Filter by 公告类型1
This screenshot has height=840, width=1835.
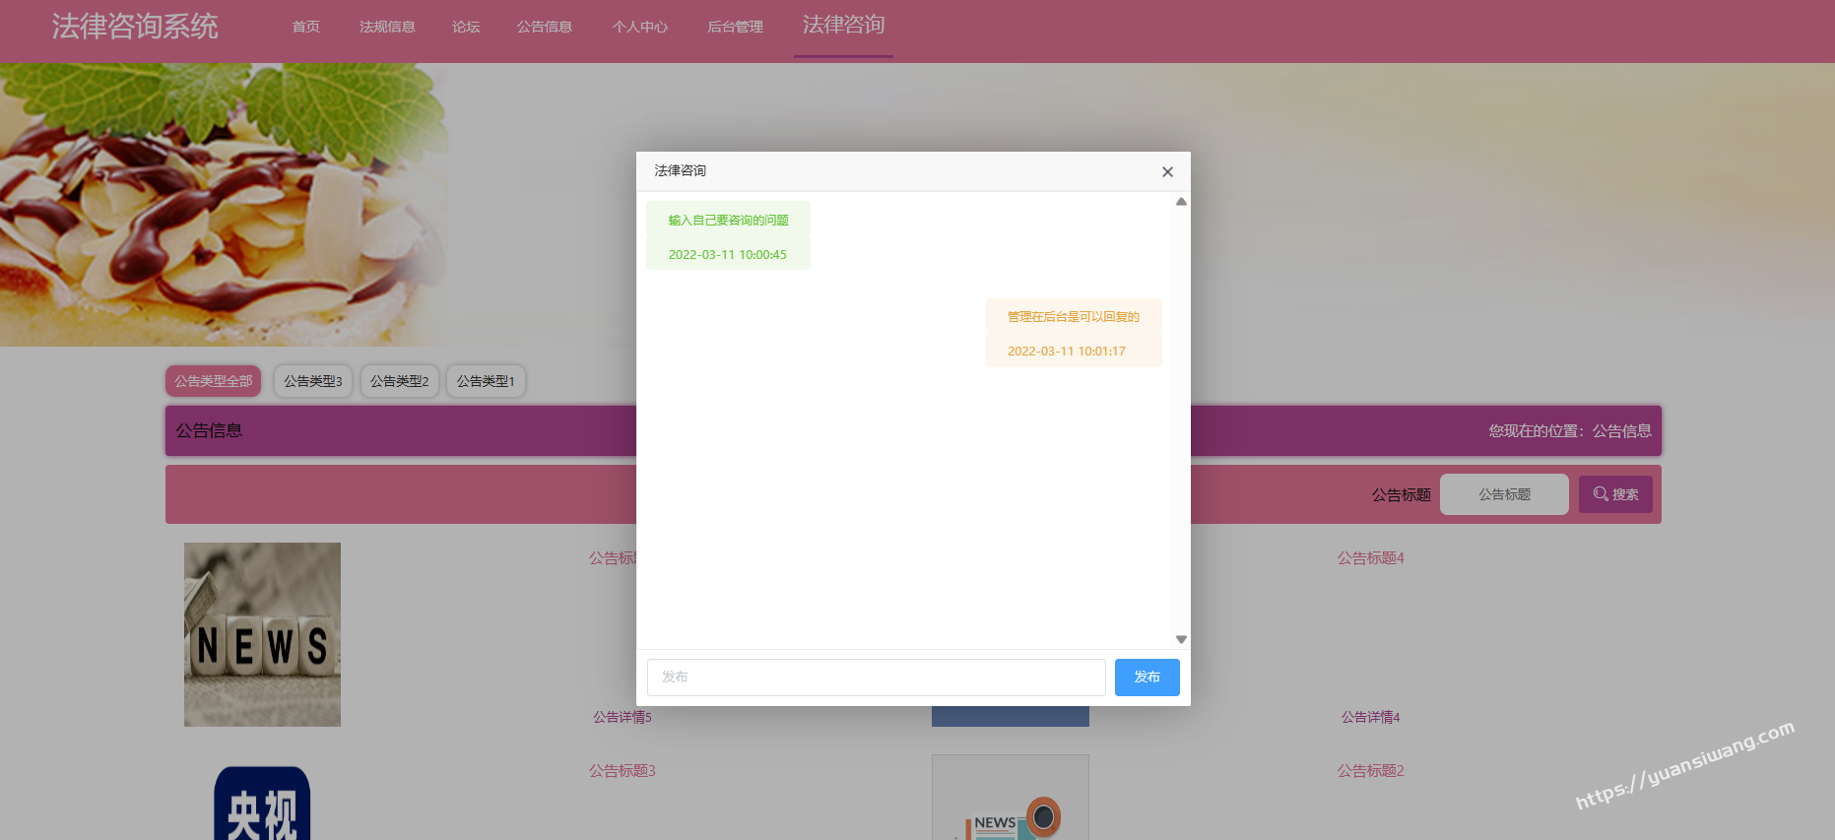point(486,381)
